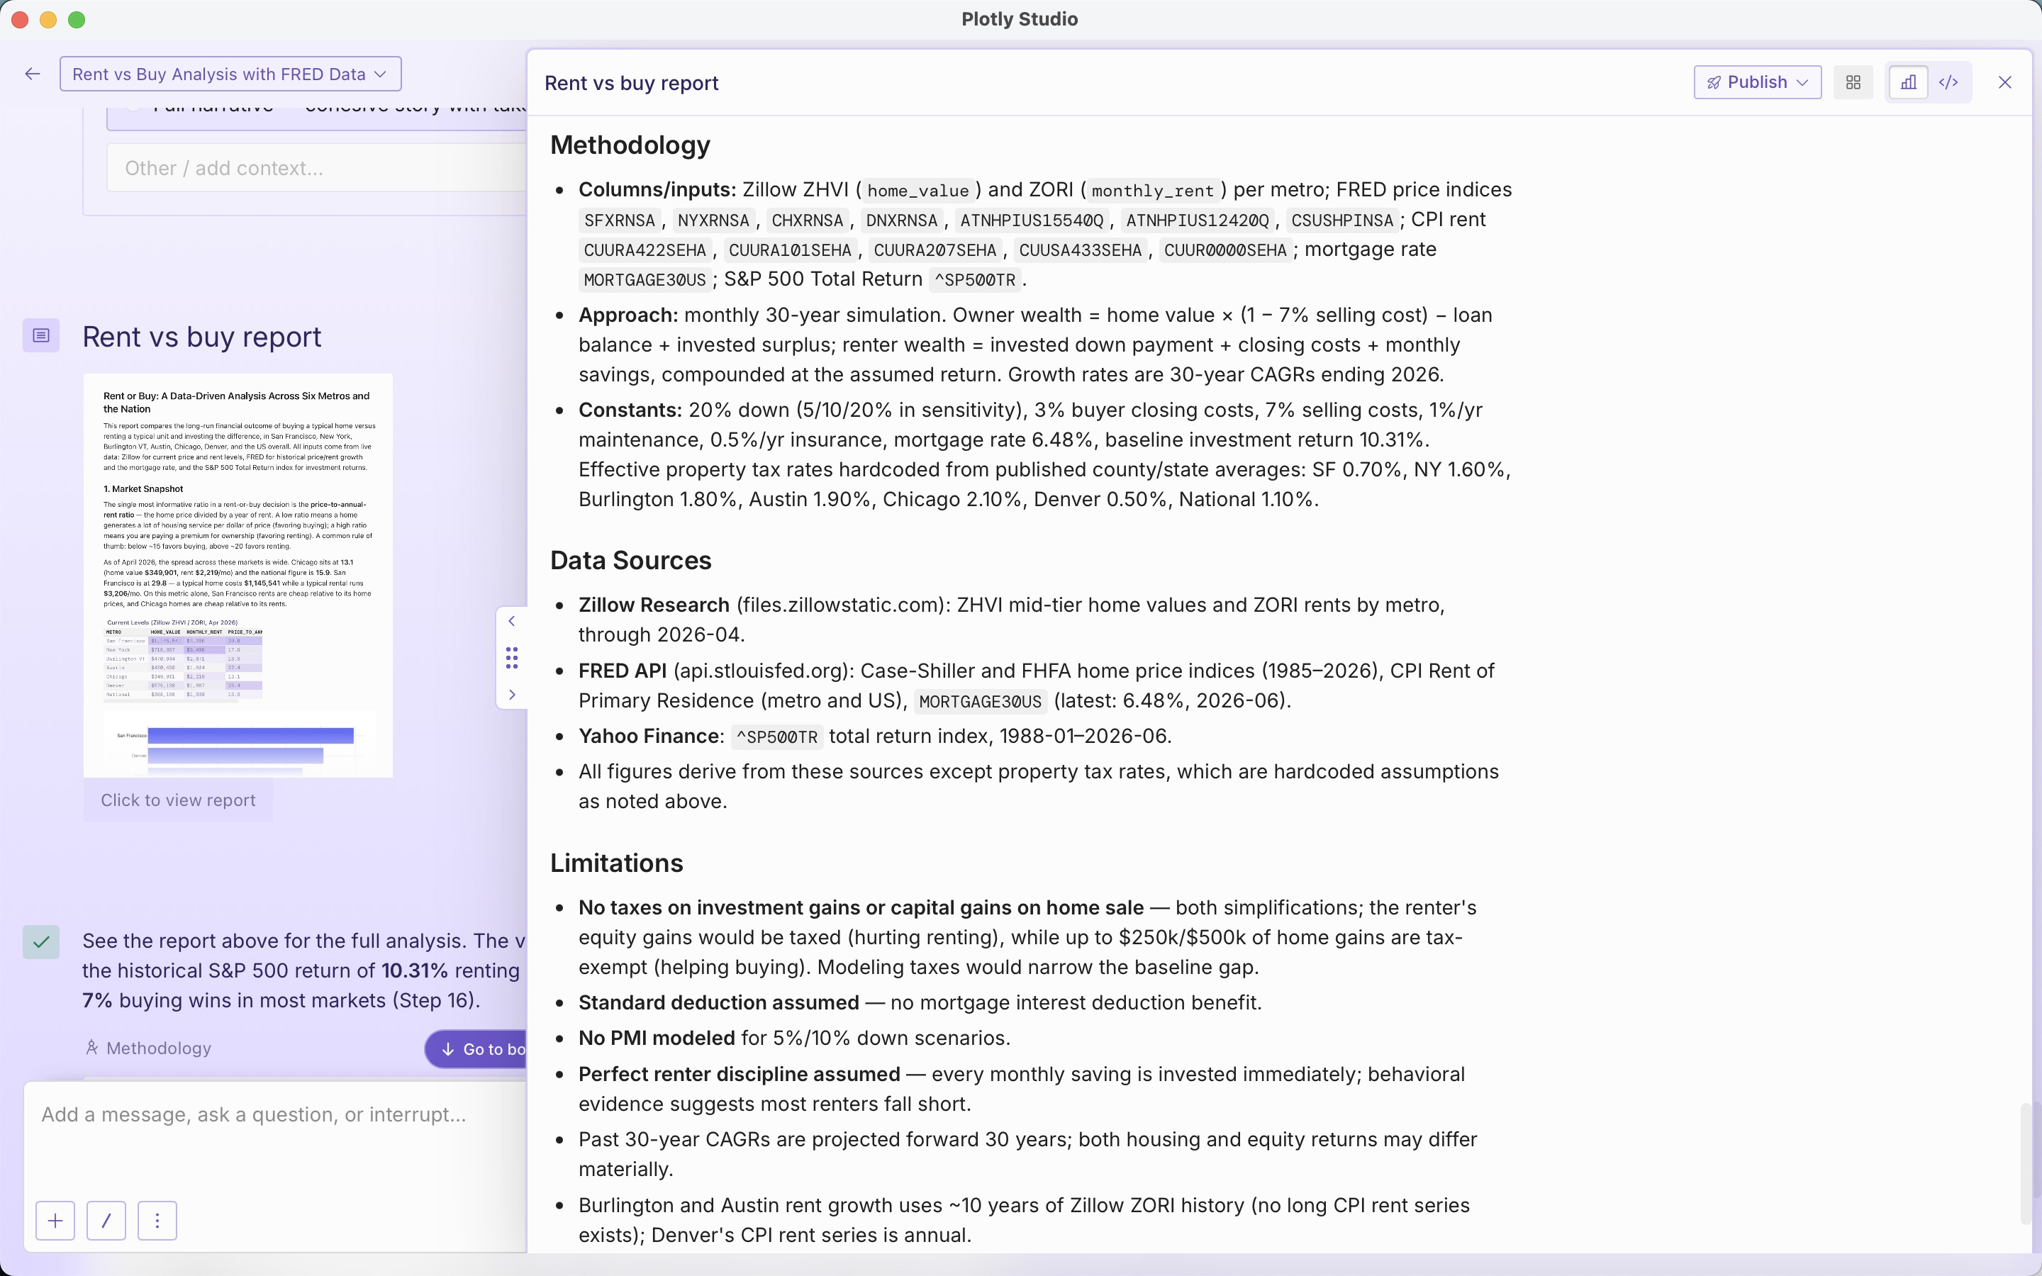Screen dimensions: 2042x1276
Task: Click the 'Constants:' bold label
Action: pyautogui.click(x=630, y=410)
